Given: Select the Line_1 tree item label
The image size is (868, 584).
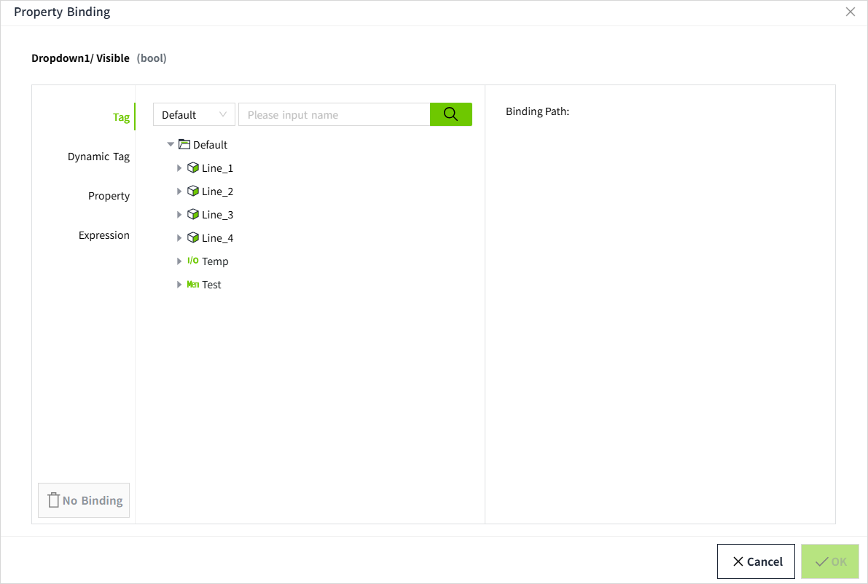Looking at the screenshot, I should point(217,168).
